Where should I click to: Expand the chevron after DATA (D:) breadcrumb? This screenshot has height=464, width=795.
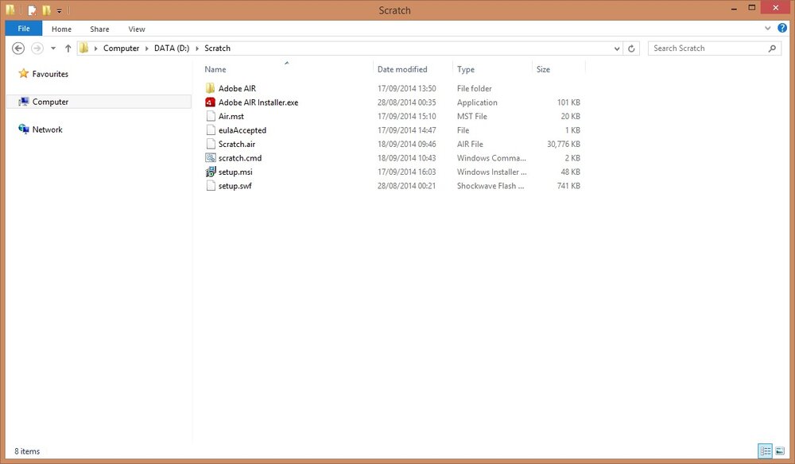point(196,48)
